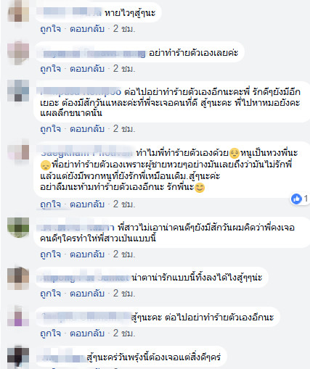This screenshot has width=310, height=369.
Task: Open avatar beside the last comment สู้ๆนะคร่
Action: pyautogui.click(x=18, y=357)
